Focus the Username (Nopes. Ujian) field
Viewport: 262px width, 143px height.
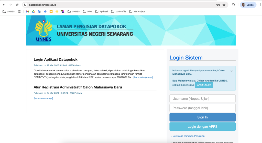pos(202,99)
